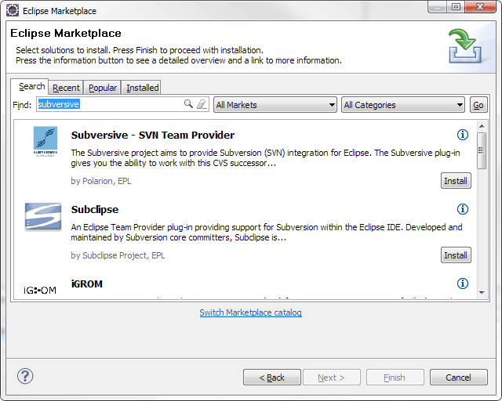Click the Subversive - SVN Team Provider title
Viewport: 502px width, 401px height.
pos(153,135)
